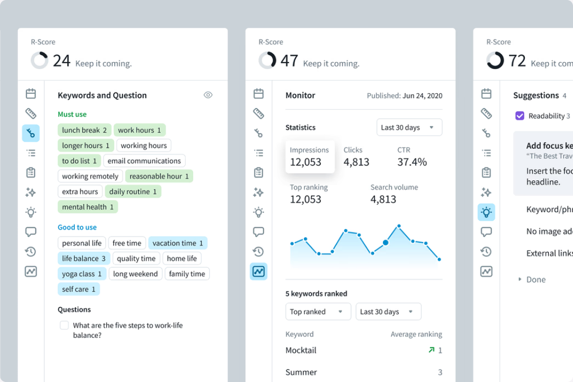Open monitor chart icon in Suggestions panel sidebar
Viewport: 573px width, 382px height.
point(486,271)
